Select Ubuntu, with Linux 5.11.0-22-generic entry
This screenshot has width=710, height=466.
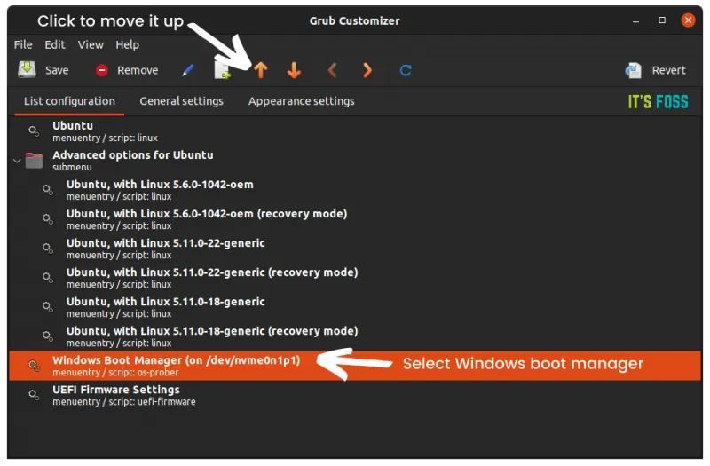click(x=165, y=249)
